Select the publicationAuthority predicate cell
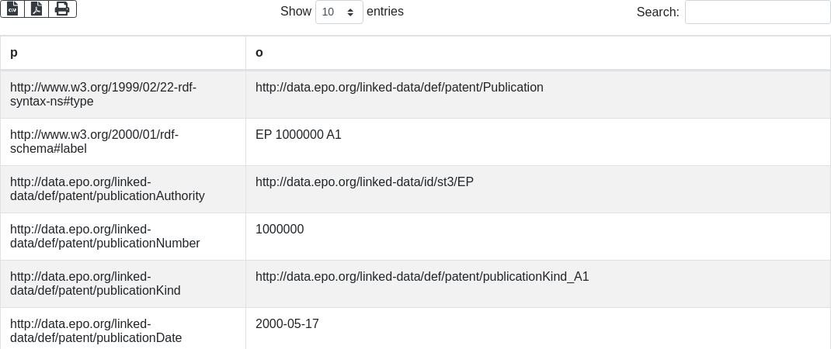 pyautogui.click(x=123, y=189)
